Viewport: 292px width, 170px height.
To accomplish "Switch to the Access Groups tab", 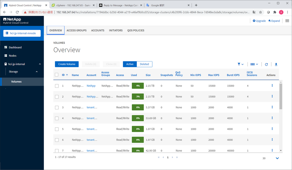I will click(x=77, y=30).
